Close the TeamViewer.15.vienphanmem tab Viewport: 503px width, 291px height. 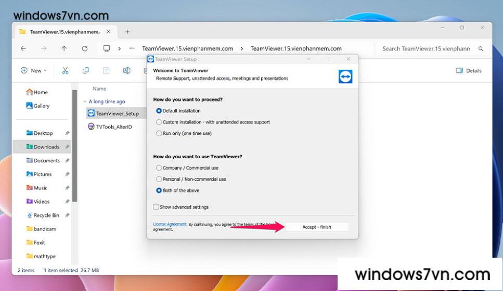coord(108,31)
